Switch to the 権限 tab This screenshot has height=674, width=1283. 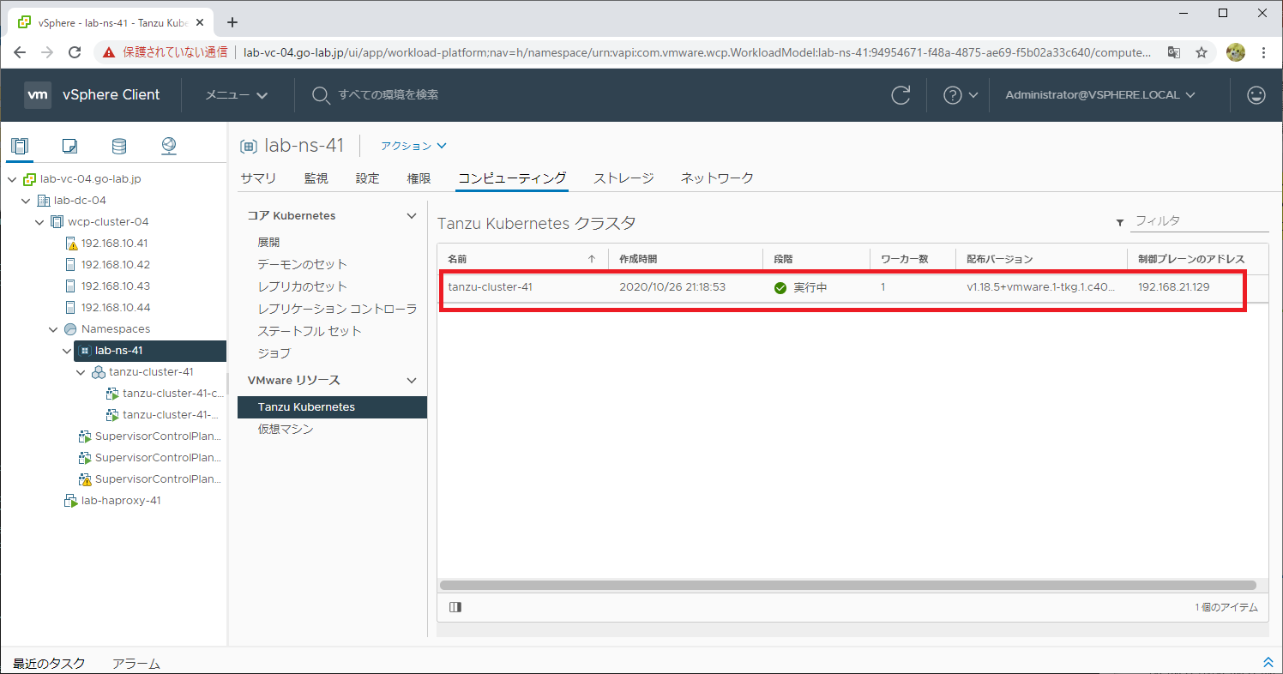coord(419,178)
